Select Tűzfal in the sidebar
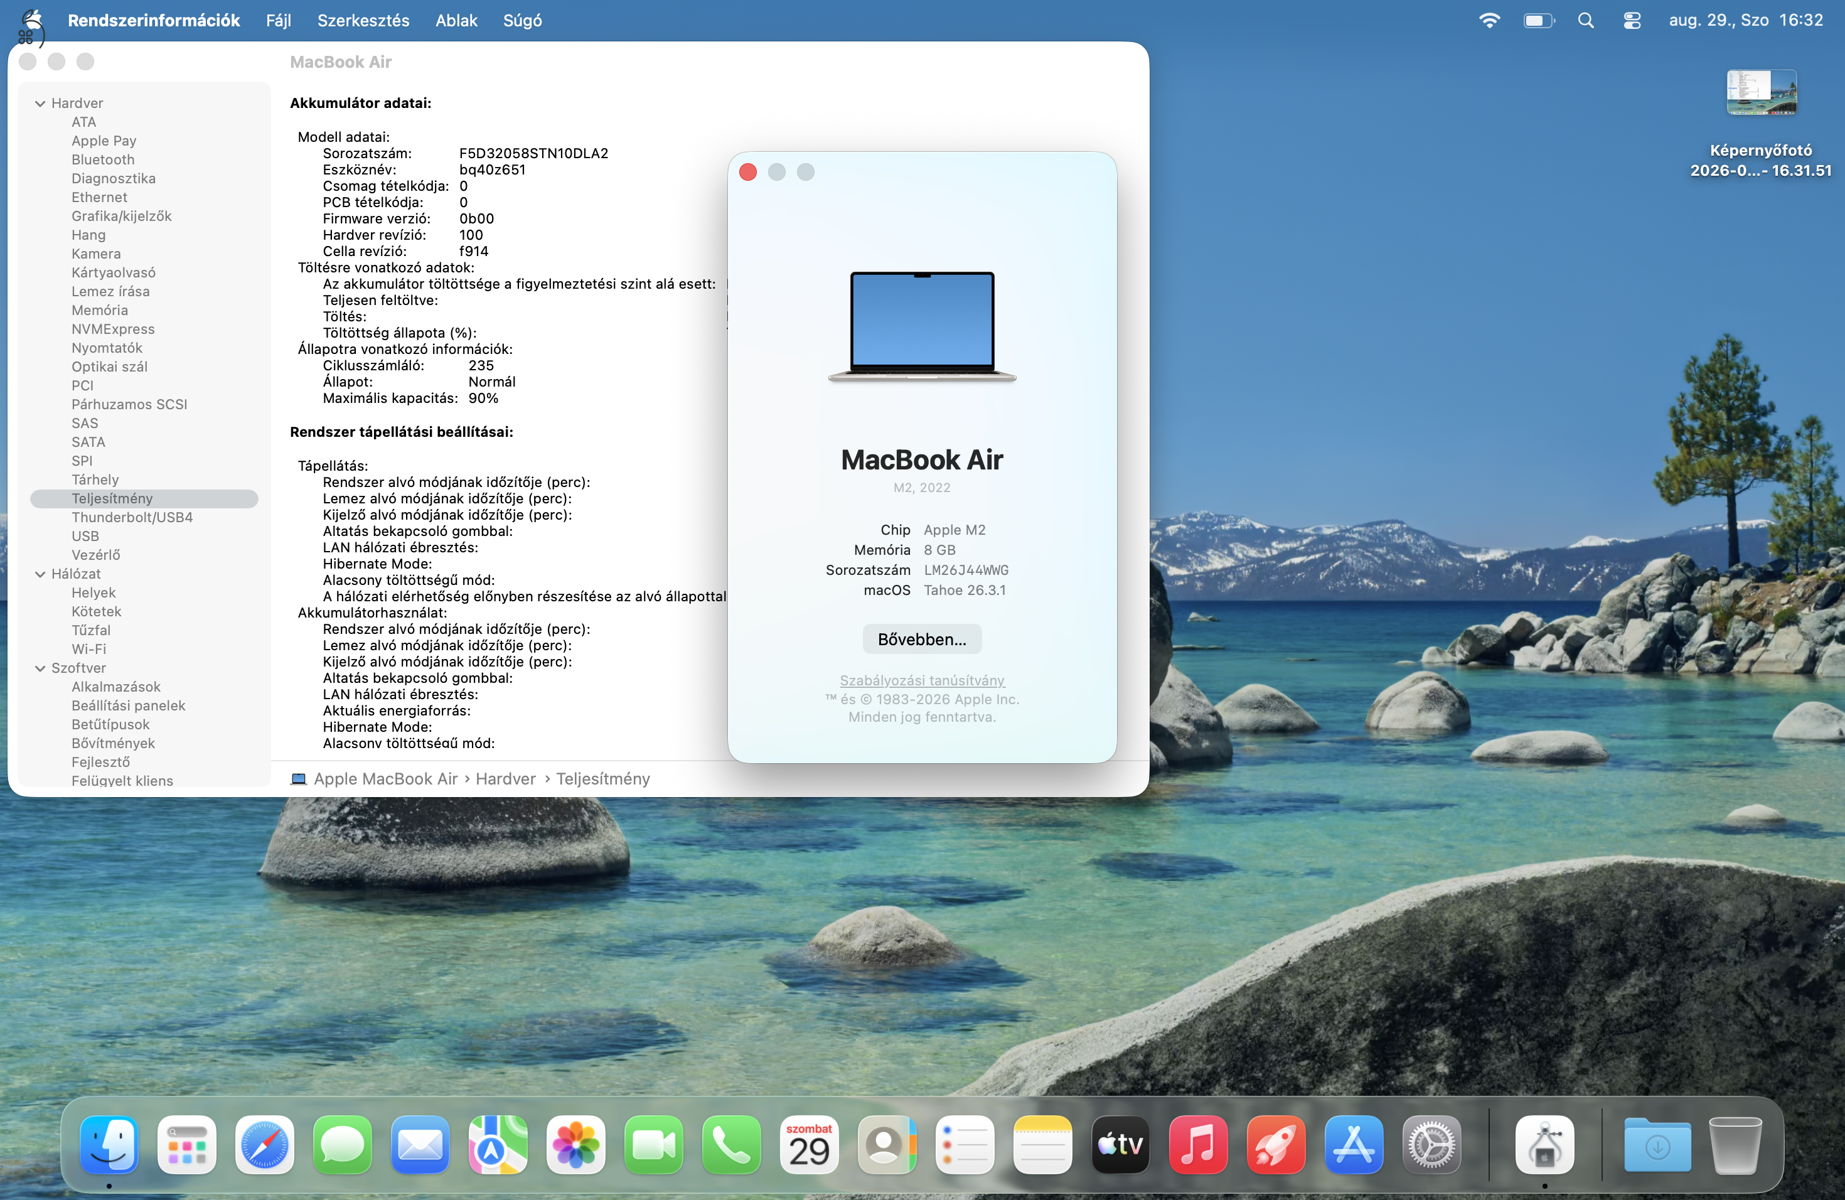This screenshot has height=1200, width=1845. pos(91,630)
